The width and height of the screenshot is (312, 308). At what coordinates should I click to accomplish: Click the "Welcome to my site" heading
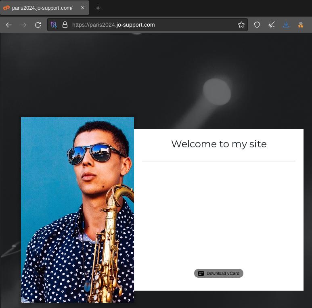click(219, 144)
